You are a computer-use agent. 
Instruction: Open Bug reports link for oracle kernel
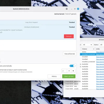coord(100,89)
